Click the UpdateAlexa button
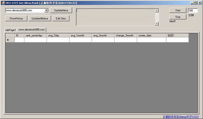 pyautogui.click(x=61, y=10)
